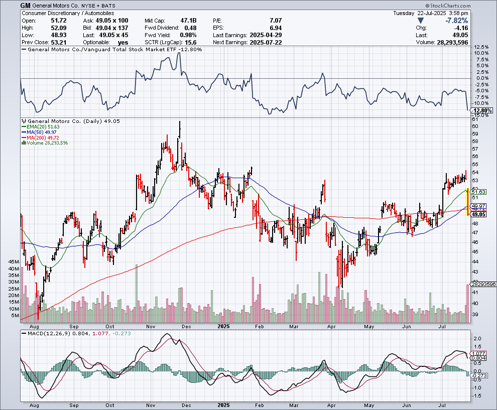This screenshot has height=410, width=497.
Task: Click the -12.80% relative strength axis tag
Action: (482, 110)
